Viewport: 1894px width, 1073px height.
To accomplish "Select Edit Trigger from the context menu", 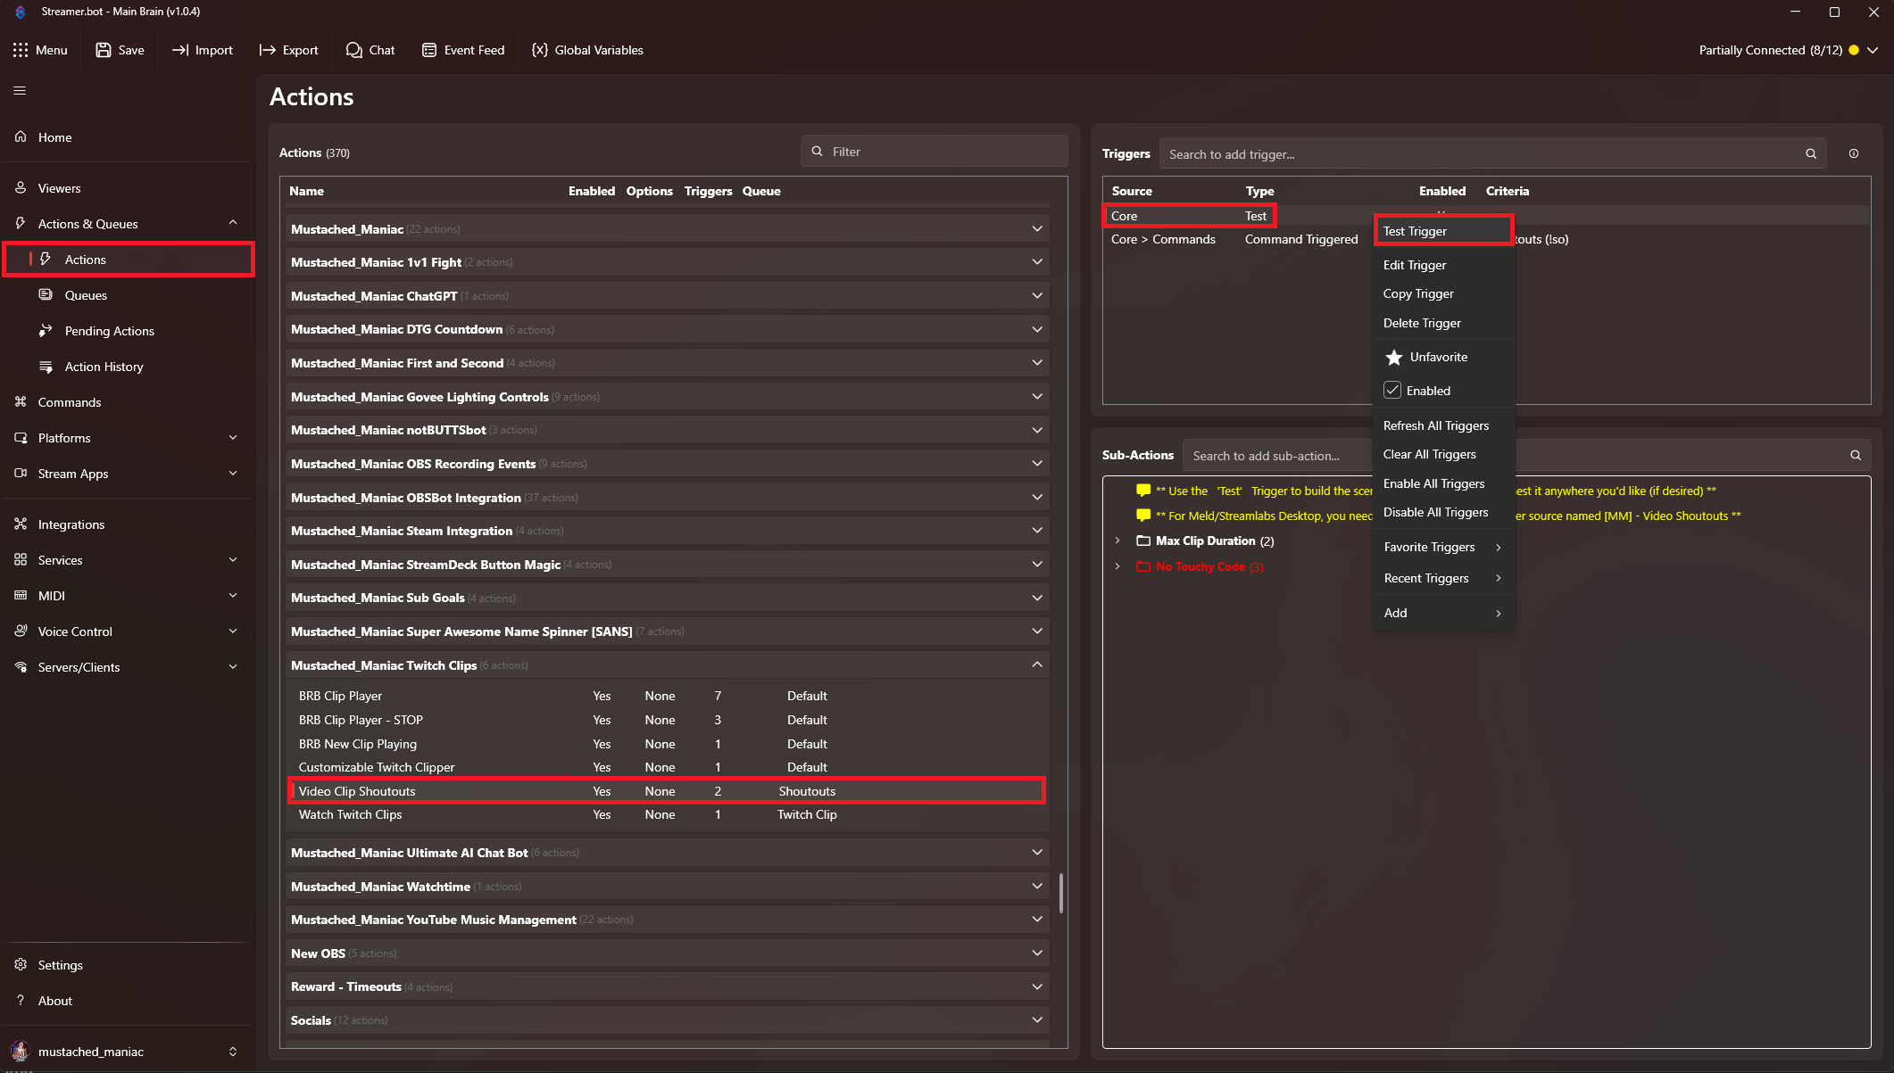I will click(x=1415, y=265).
